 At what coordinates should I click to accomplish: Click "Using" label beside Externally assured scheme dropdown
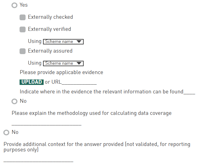tap(35, 63)
